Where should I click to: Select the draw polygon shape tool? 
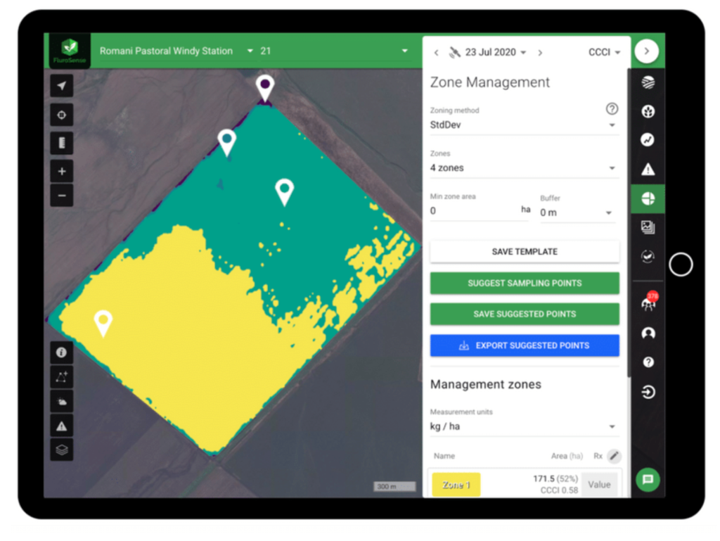coord(62,377)
